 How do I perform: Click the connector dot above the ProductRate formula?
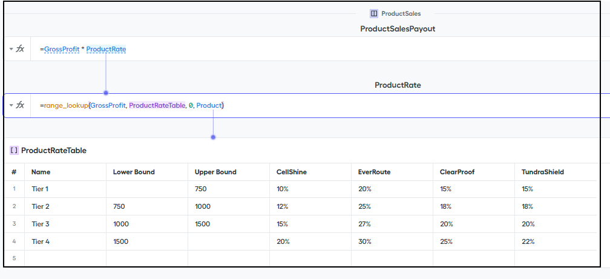tap(106, 93)
